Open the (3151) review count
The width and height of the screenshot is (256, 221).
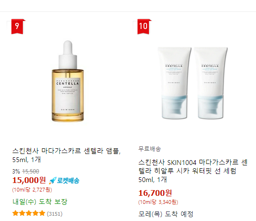coord(55,214)
